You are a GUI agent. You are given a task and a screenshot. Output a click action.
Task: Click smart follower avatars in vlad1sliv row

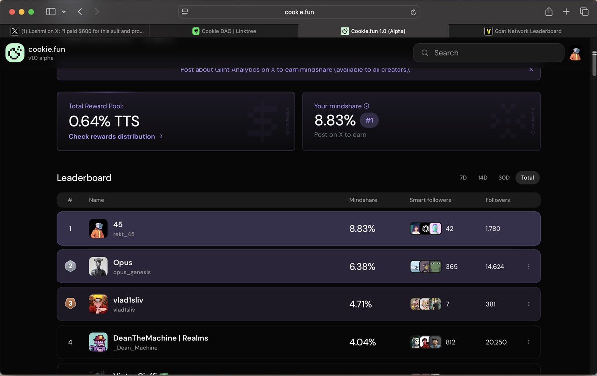(425, 304)
